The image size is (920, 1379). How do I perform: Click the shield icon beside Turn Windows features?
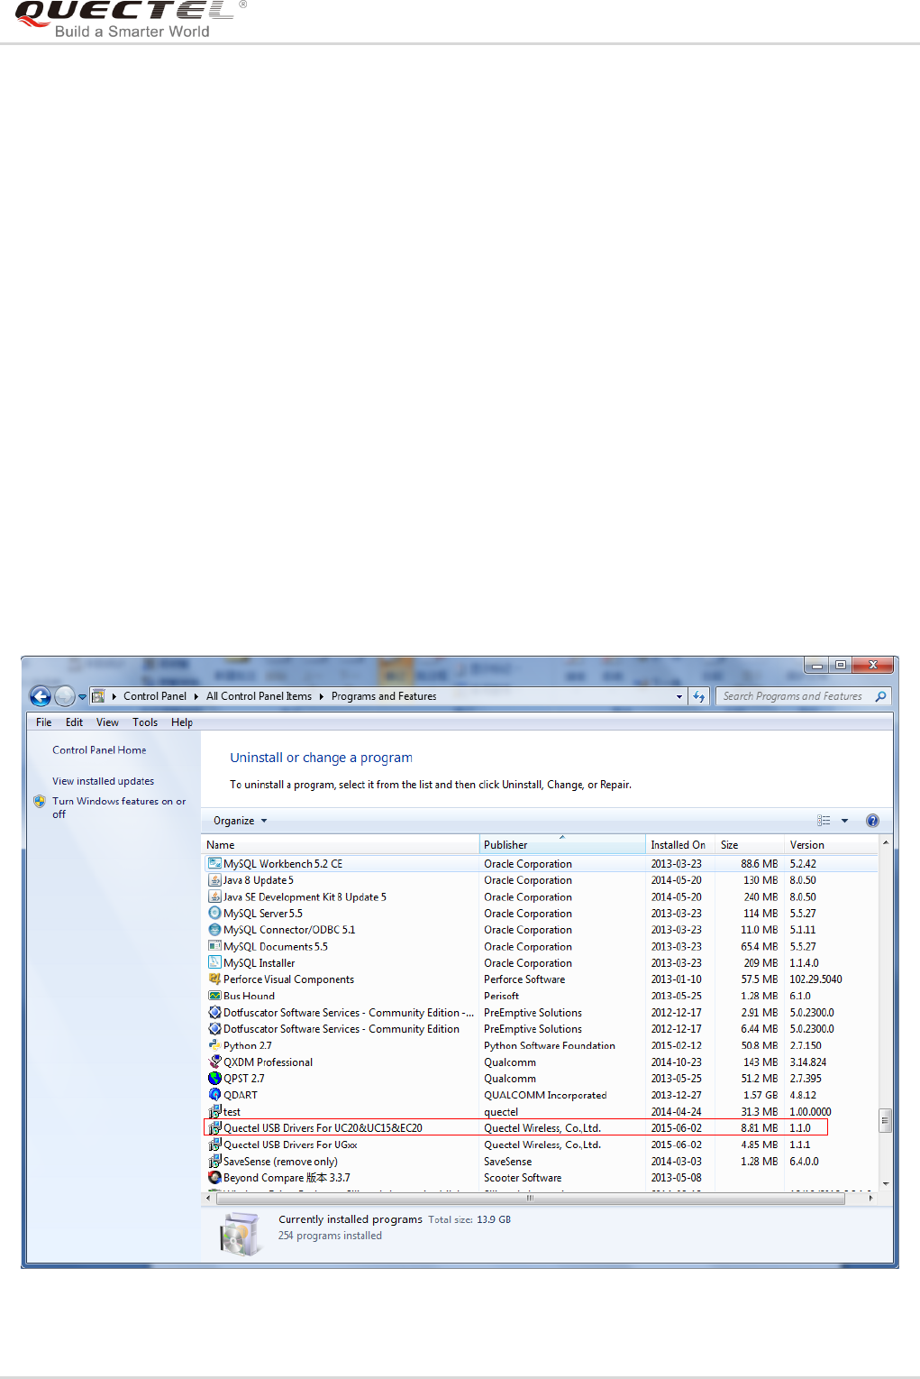click(40, 801)
